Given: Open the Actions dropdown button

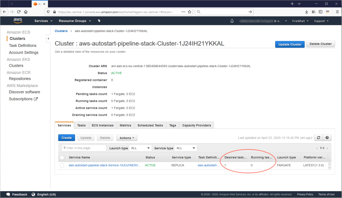Looking at the screenshot, I should 127,138.
